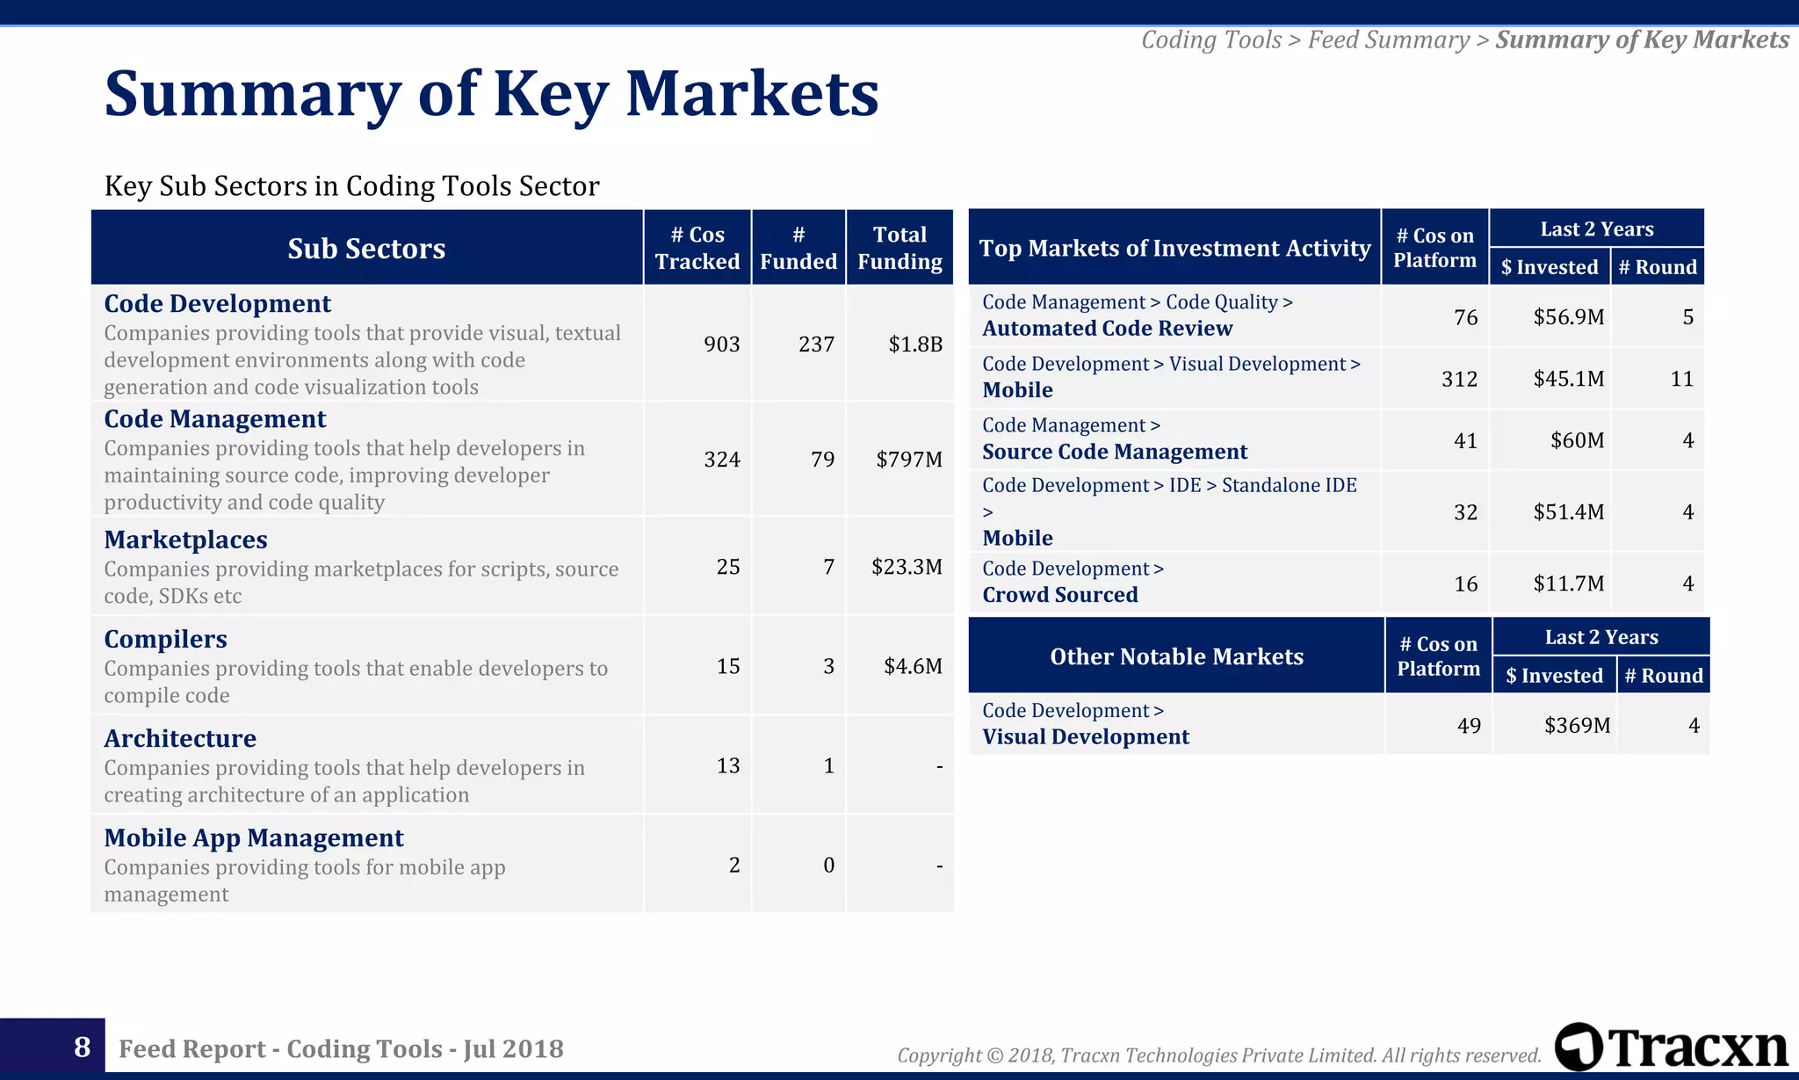This screenshot has width=1799, height=1080.
Task: Click the Tracxn copyright notice text
Action: pyautogui.click(x=1219, y=1055)
